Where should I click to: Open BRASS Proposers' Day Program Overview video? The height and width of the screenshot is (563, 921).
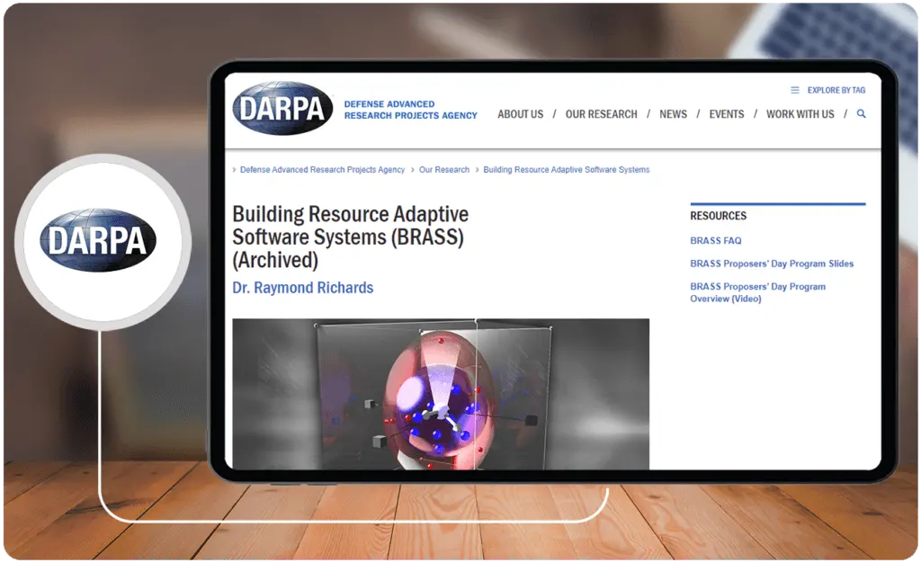click(x=757, y=292)
